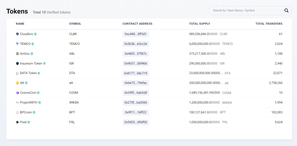This screenshot has width=297, height=146.
Task: Open the Airbloc token name link
Action: [x=25, y=54]
